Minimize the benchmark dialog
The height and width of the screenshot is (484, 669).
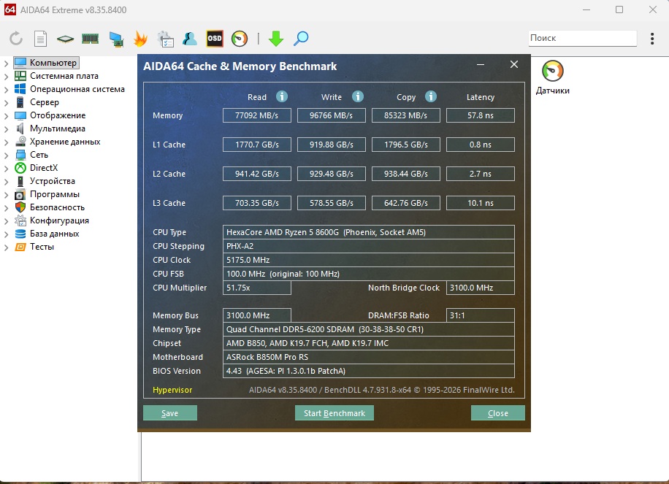[481, 65]
